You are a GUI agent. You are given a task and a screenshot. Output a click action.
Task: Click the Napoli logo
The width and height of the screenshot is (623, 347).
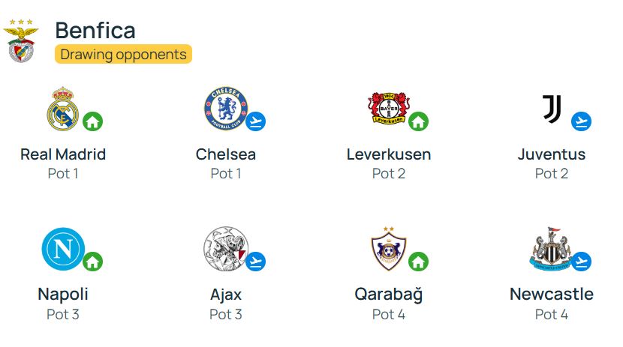point(63,249)
